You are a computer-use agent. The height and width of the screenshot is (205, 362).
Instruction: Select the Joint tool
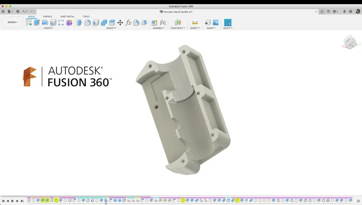click(163, 23)
